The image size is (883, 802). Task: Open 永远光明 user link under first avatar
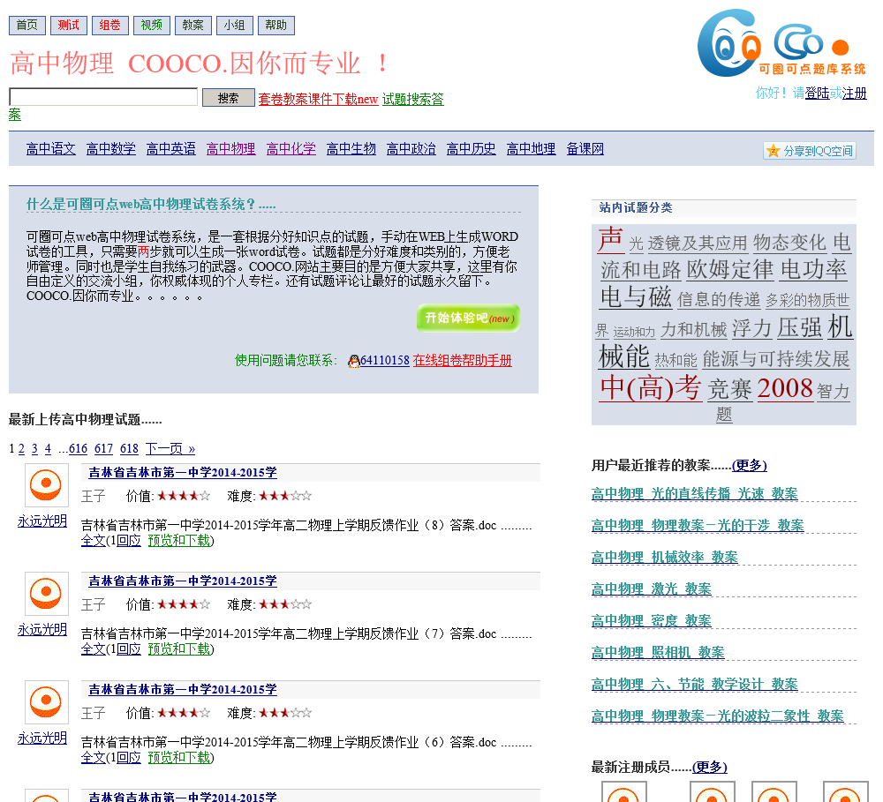42,521
